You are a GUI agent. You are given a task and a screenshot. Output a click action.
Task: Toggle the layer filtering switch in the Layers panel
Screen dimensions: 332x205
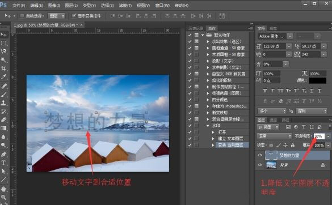tap(330, 127)
